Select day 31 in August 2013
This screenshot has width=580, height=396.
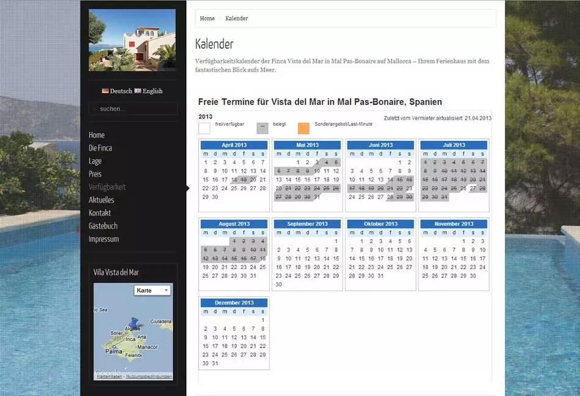pyautogui.click(x=253, y=276)
